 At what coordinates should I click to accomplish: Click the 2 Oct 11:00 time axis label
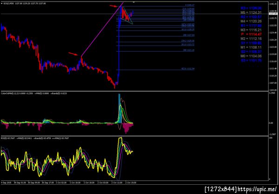pos(117,183)
